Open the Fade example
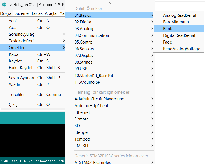The image size is (205, 164). (167, 42)
